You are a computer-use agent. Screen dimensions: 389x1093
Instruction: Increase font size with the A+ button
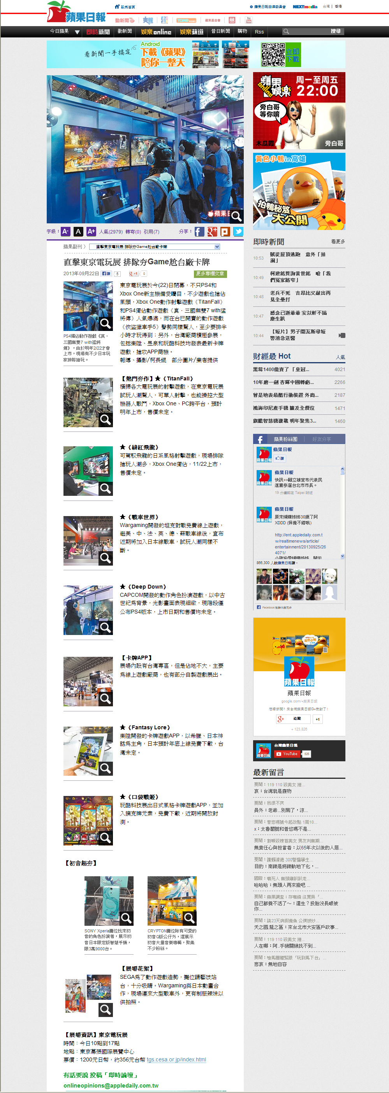pos(91,231)
